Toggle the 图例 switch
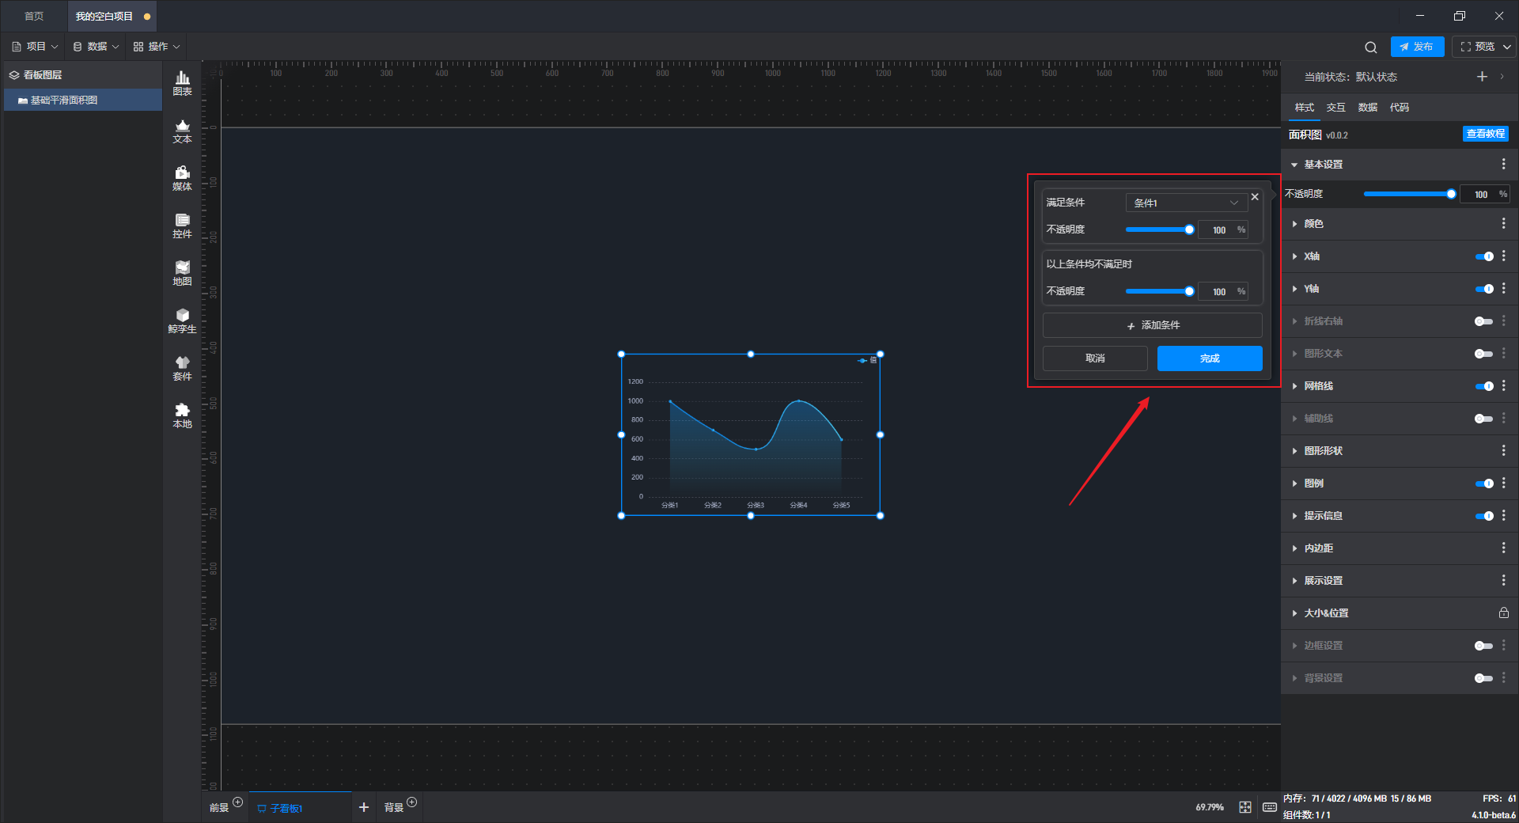1519x823 pixels. pyautogui.click(x=1484, y=484)
